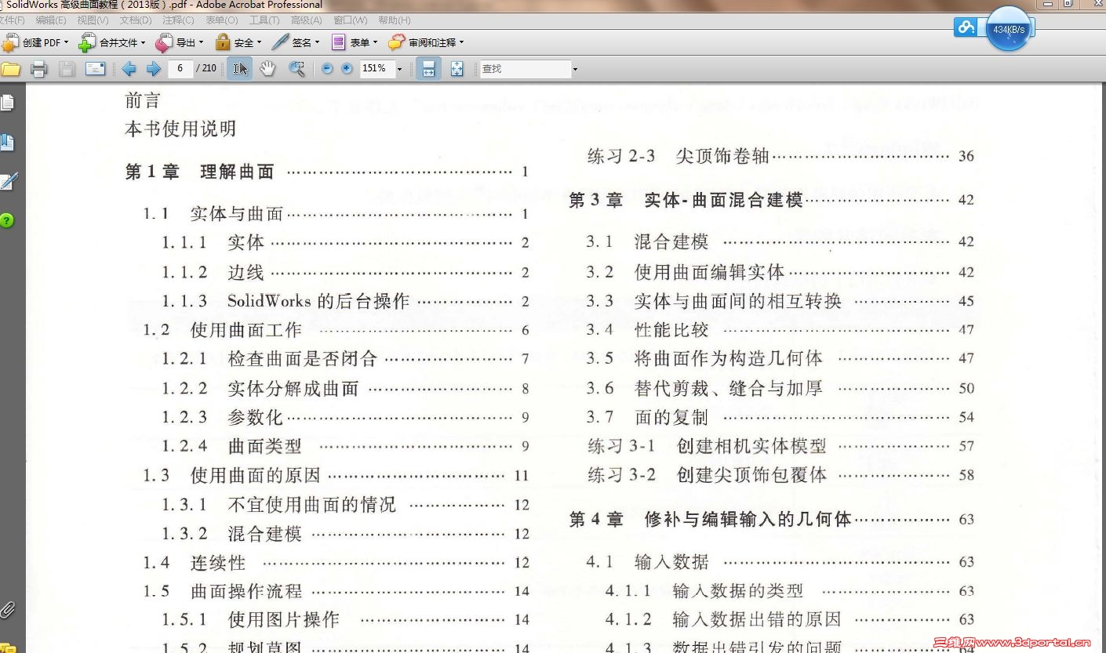Open the green question mark help panel
The width and height of the screenshot is (1106, 653).
(7, 221)
